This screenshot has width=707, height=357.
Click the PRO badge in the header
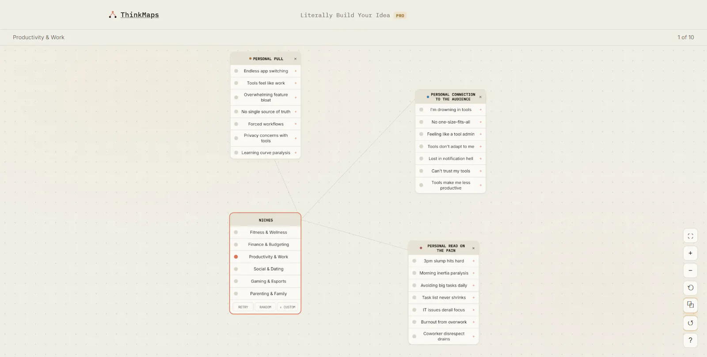400,15
